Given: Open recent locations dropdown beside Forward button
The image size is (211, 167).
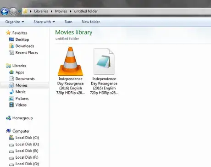Looking at the screenshot, I should (19, 11).
